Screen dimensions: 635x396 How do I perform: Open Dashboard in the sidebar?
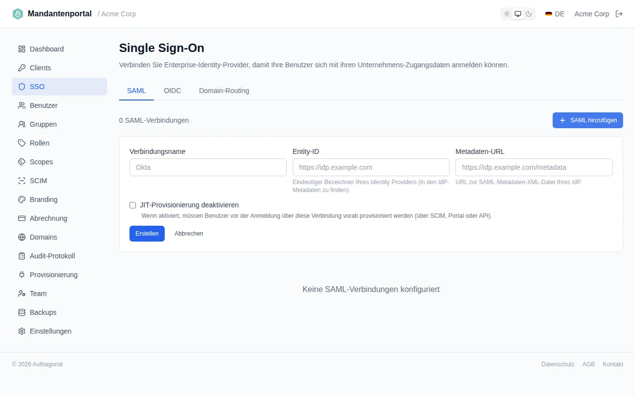point(60,49)
